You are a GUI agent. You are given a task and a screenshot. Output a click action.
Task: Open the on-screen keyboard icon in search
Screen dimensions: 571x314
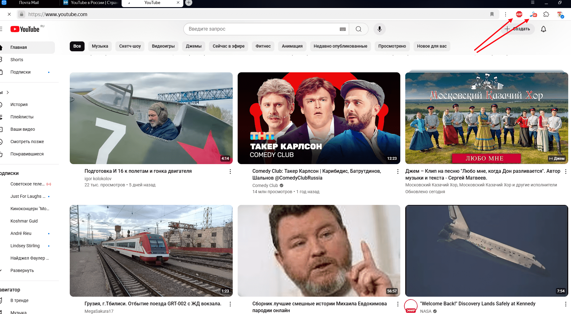343,29
